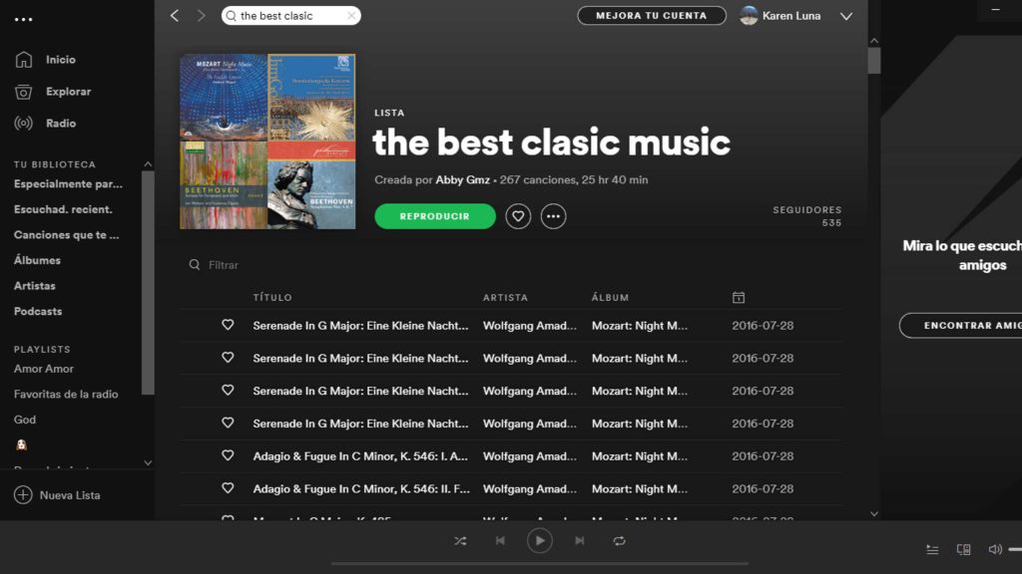The height and width of the screenshot is (574, 1022).
Task: Sort by date added calendar icon
Action: [739, 297]
